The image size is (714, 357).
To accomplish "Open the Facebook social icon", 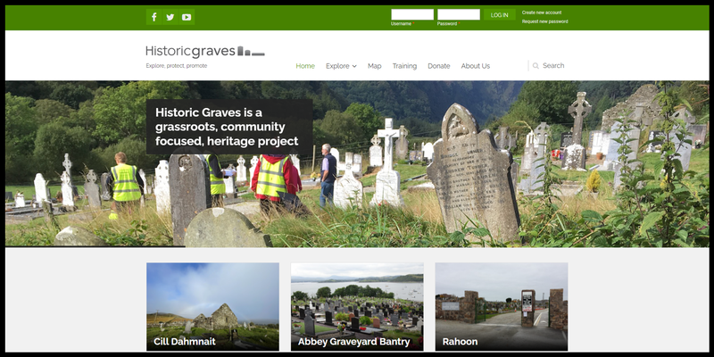I will coord(154,17).
